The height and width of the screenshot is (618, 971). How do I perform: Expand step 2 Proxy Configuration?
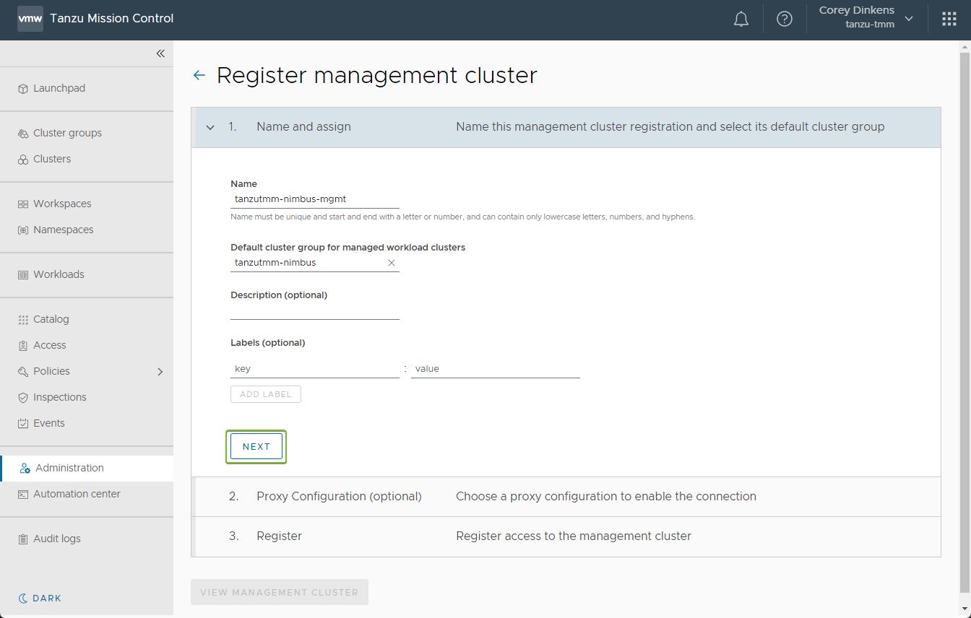tap(566, 497)
